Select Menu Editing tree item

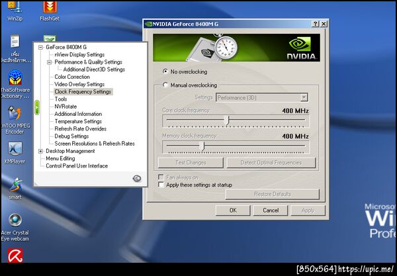[x=60, y=158]
